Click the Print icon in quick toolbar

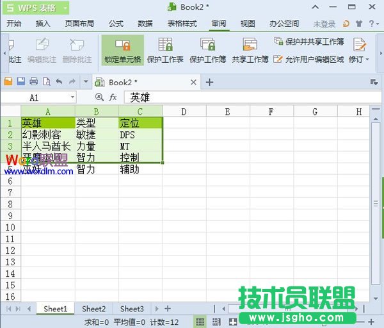33,81
